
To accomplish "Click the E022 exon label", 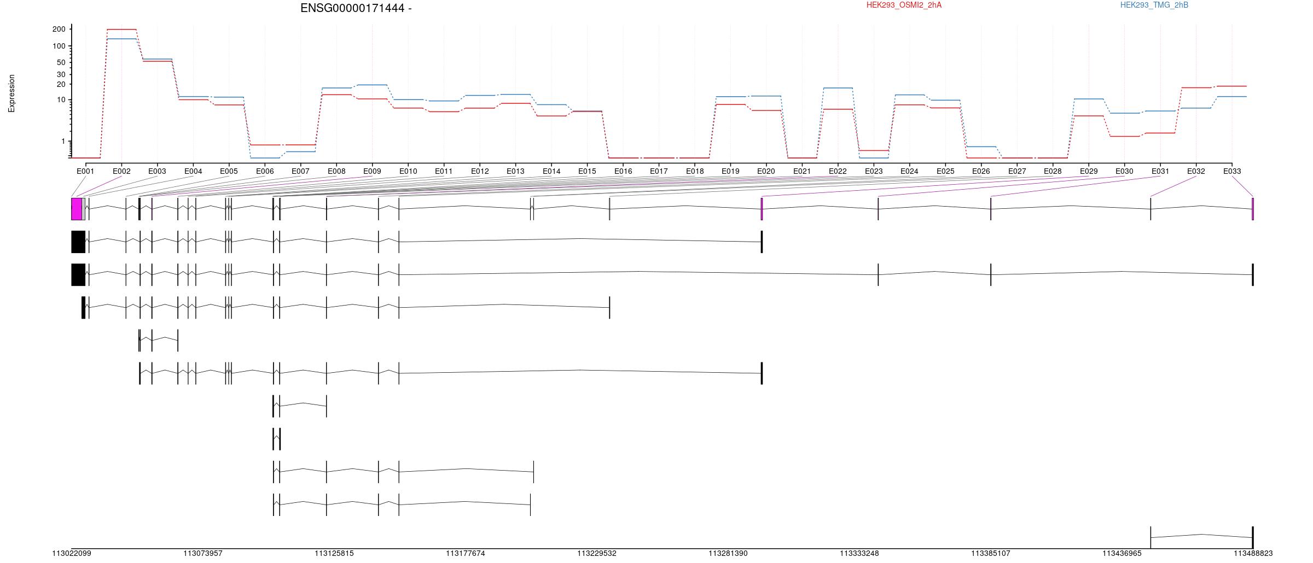I will click(x=838, y=171).
